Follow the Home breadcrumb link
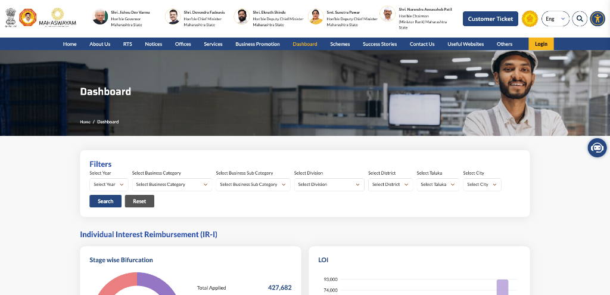This screenshot has height=295, width=610. pyautogui.click(x=85, y=122)
